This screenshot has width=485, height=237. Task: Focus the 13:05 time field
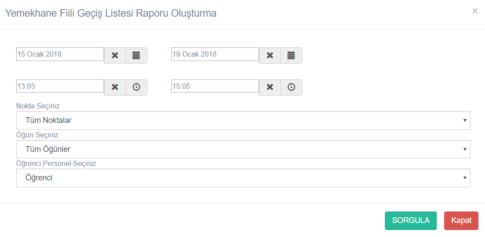(60, 86)
